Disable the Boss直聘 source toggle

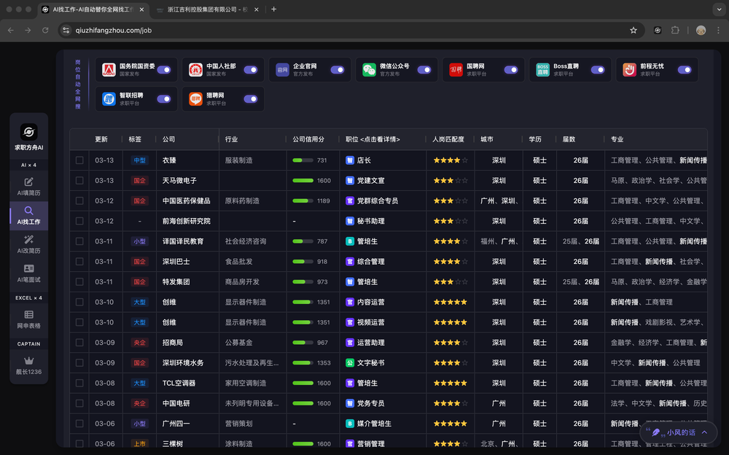(598, 70)
